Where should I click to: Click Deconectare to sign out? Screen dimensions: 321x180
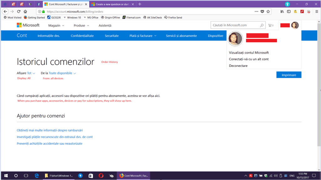(238, 66)
